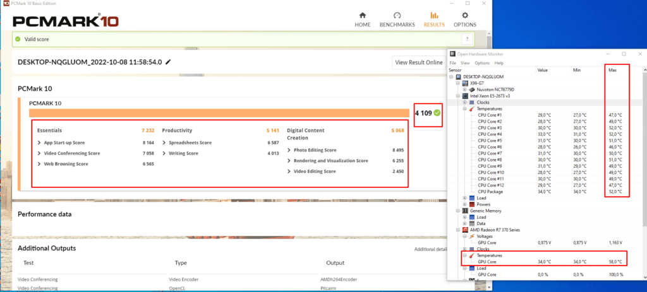Open the File menu in Hardware Monitor
647x292 pixels.
[452, 63]
